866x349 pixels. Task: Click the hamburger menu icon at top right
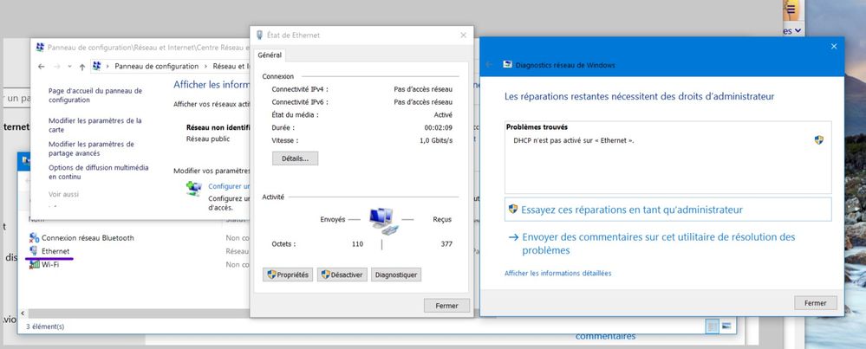click(x=791, y=9)
